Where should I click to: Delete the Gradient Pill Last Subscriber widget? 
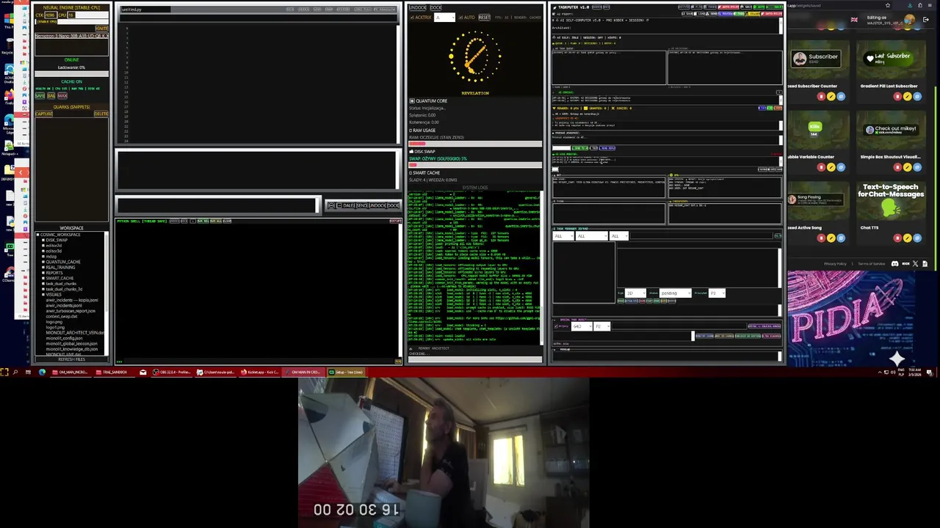click(x=897, y=97)
